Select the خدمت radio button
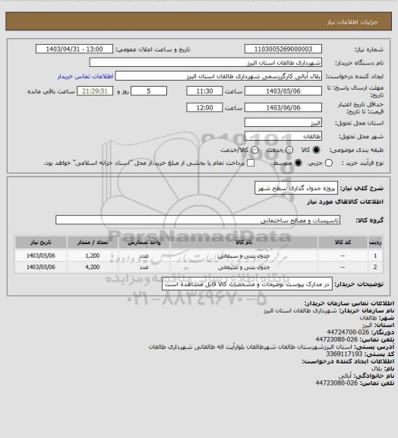Viewport: 398px width, 438px height. coord(289,151)
